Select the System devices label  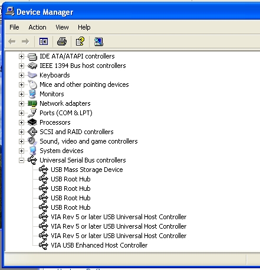[61, 151]
